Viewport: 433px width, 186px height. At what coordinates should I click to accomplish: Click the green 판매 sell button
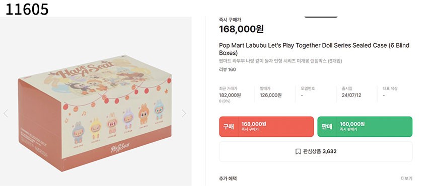coord(365,127)
